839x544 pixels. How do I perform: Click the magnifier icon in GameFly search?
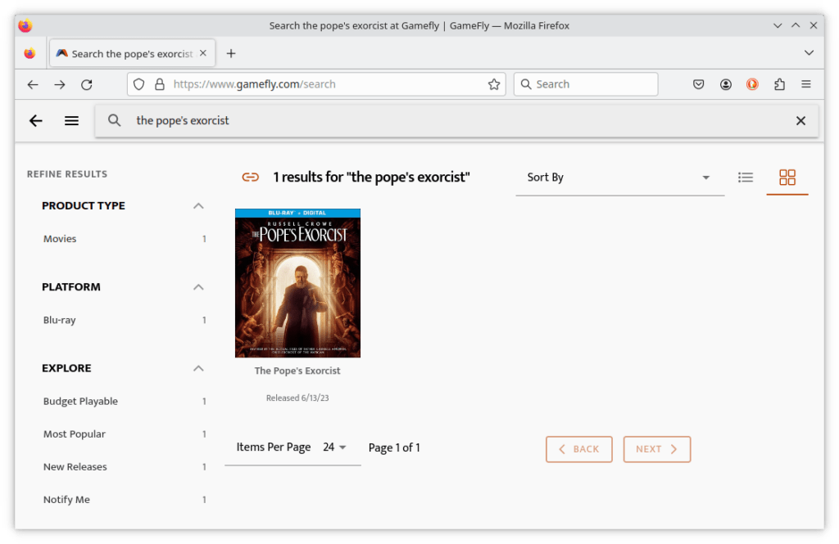114,120
